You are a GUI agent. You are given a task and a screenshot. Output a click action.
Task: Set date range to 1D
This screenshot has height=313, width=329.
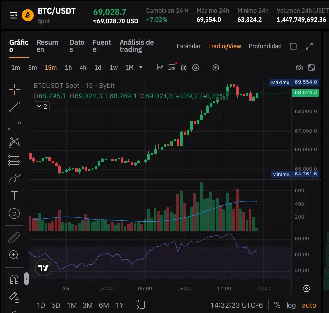coord(41,305)
